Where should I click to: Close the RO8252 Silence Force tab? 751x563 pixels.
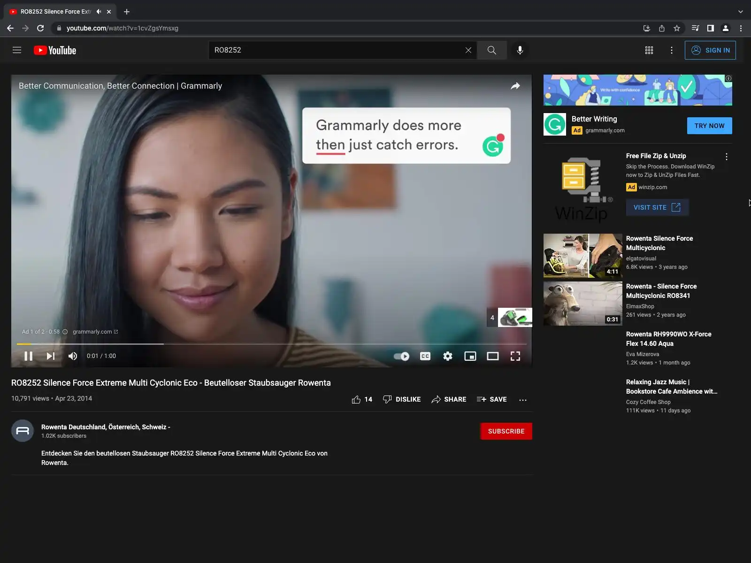point(109,12)
